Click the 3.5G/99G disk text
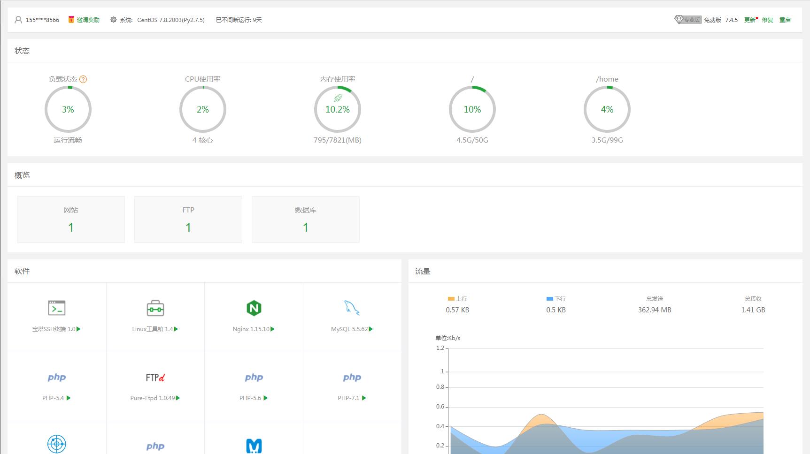The image size is (810, 454). click(607, 140)
